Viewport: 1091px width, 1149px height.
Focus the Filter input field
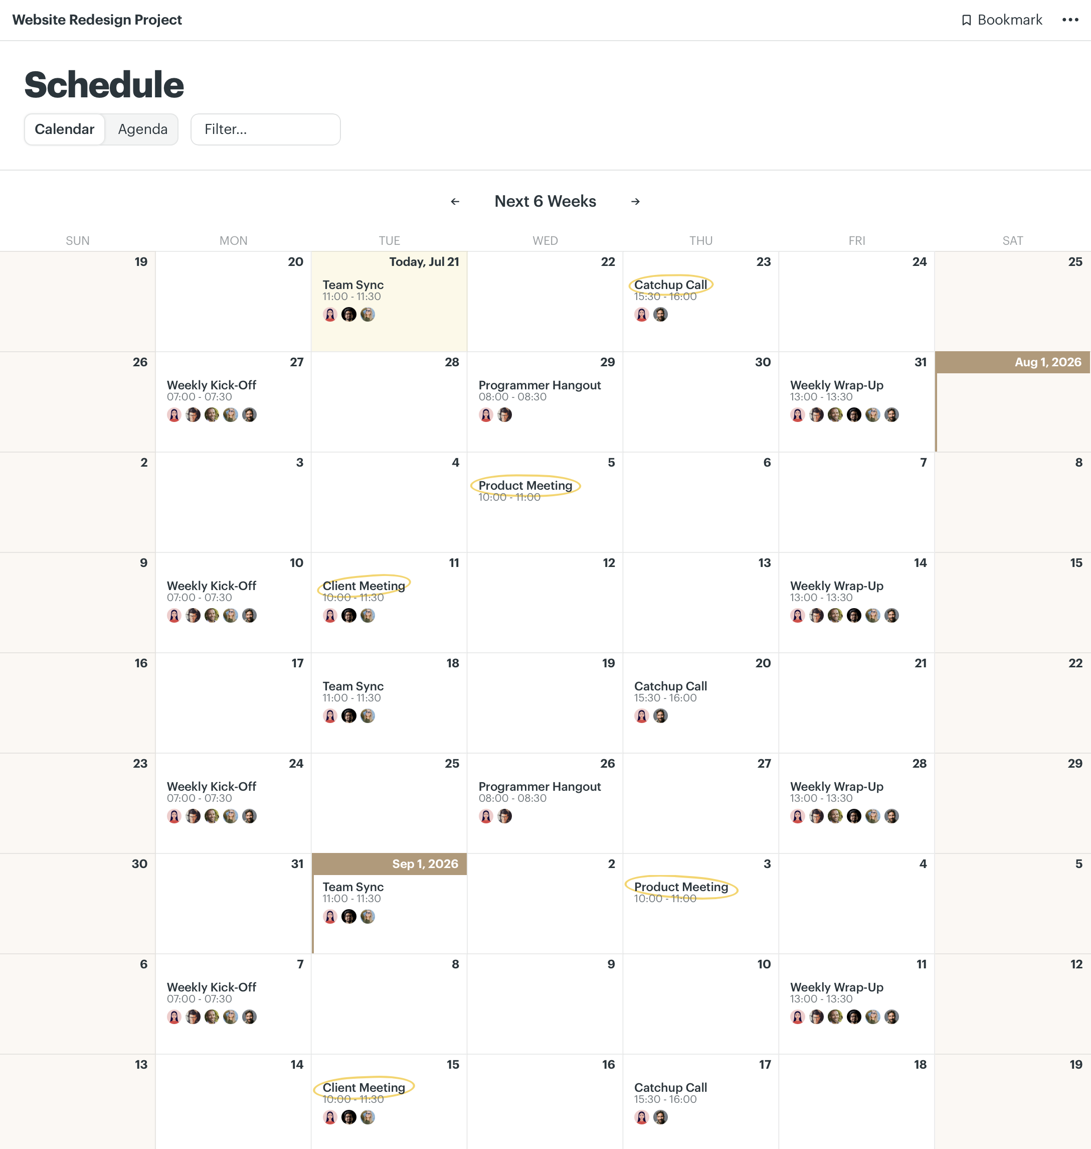[x=265, y=129]
